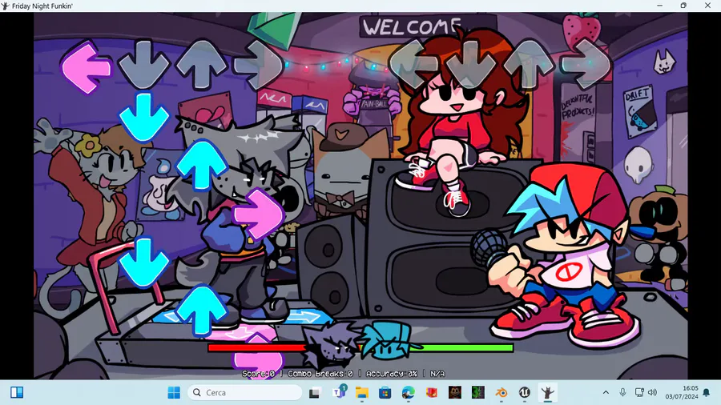Expand the hidden system tray icons chevron
The width and height of the screenshot is (721, 405).
pos(606,393)
